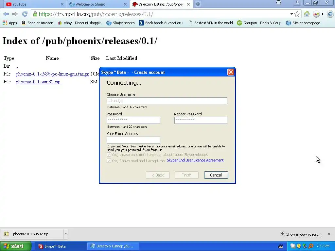Open the Apps grid bookmark
The height and width of the screenshot is (251, 335).
pos(9,23)
